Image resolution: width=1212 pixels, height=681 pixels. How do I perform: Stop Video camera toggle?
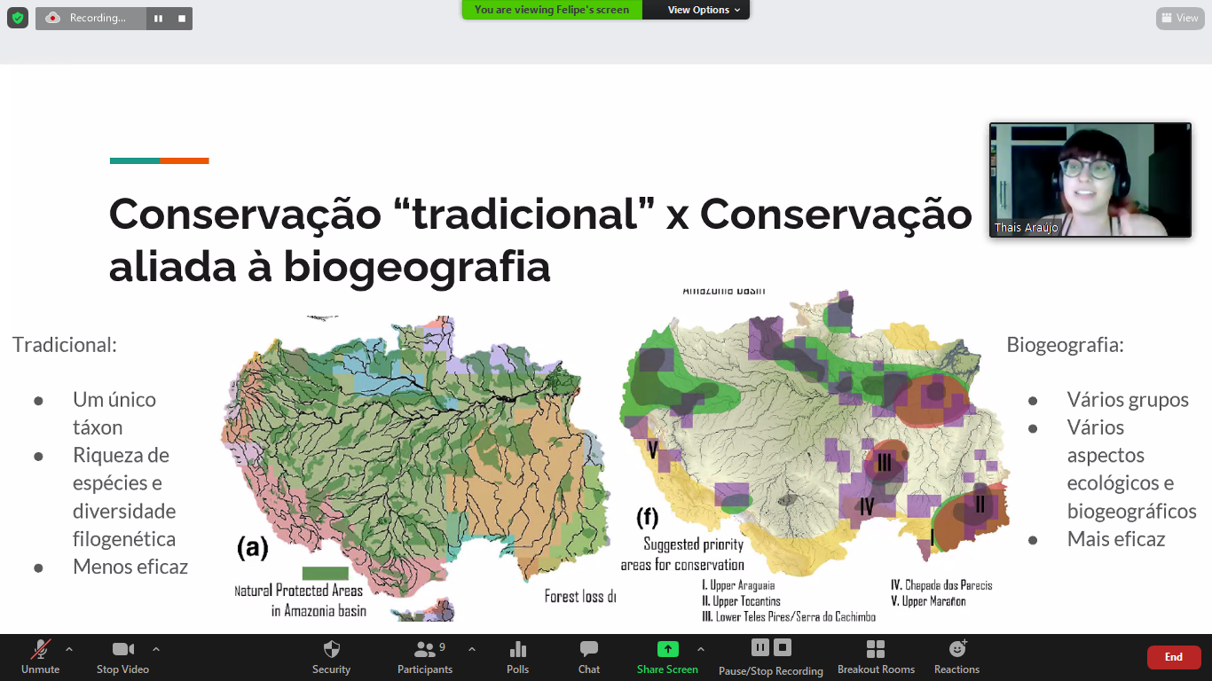click(122, 656)
